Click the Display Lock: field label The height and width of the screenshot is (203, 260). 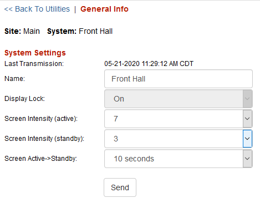coord(24,99)
